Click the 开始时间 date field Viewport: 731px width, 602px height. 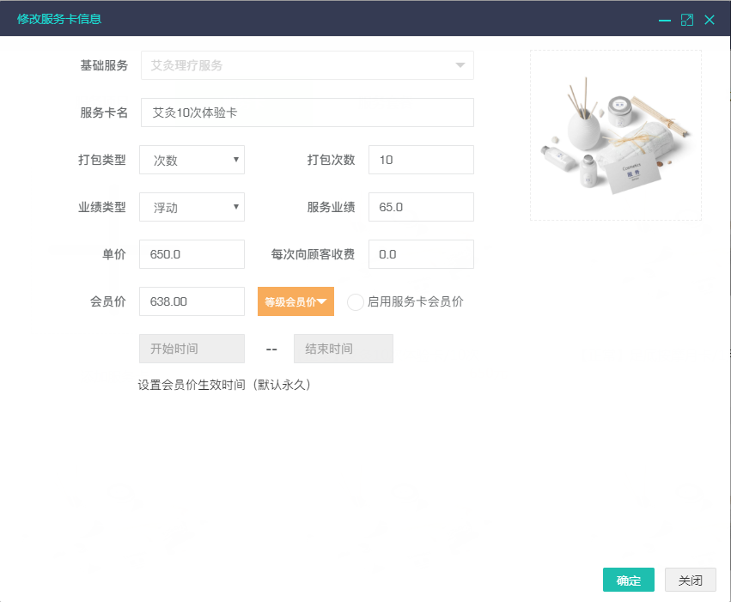coord(192,349)
